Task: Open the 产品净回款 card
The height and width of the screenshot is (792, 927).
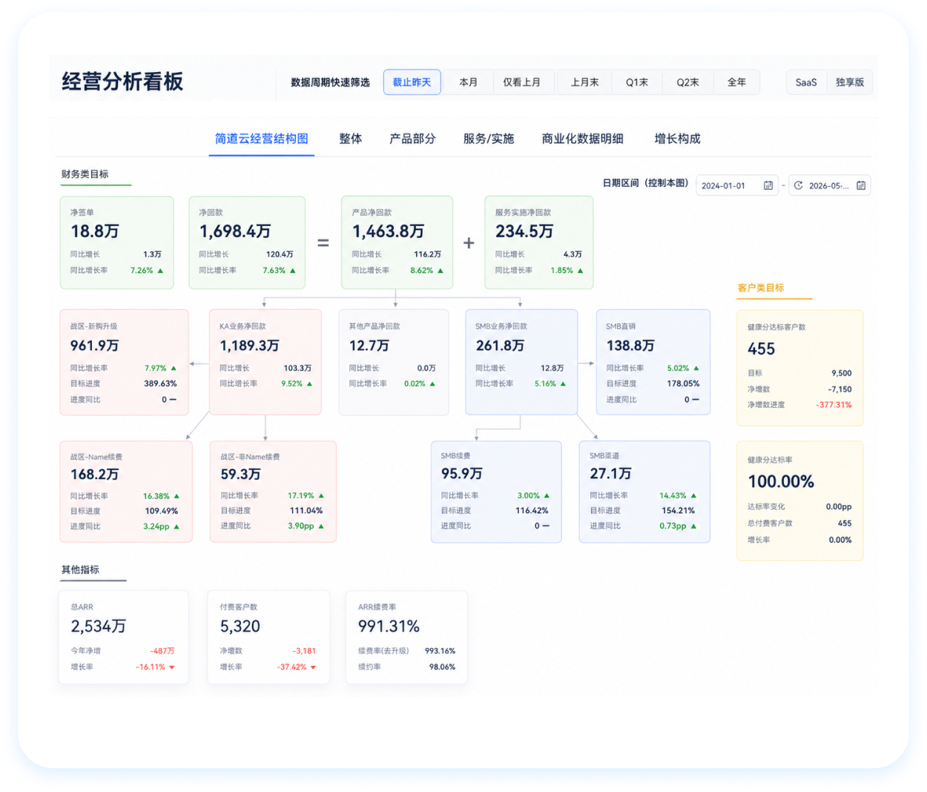Action: (397, 242)
